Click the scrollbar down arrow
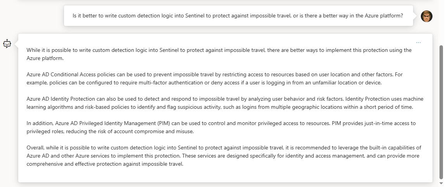Screen dimensions: 448x187 pos(441,183)
